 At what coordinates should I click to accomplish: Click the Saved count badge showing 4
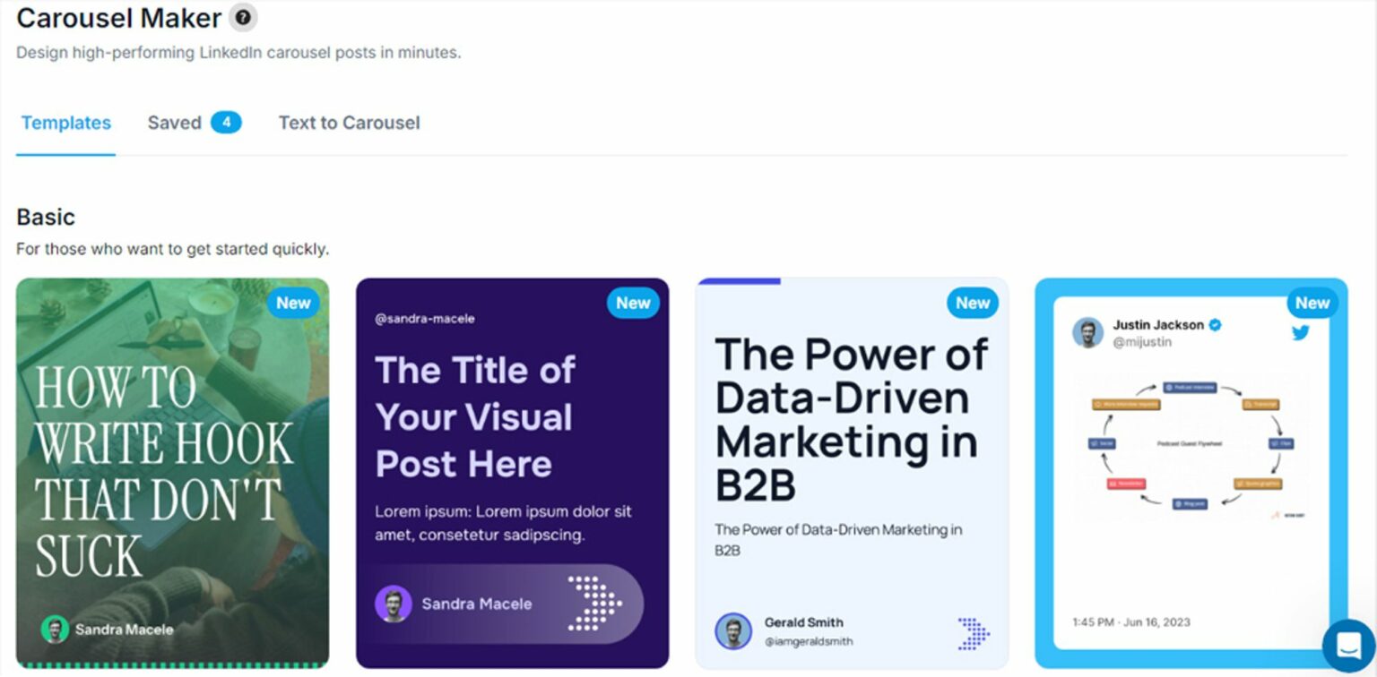(225, 123)
